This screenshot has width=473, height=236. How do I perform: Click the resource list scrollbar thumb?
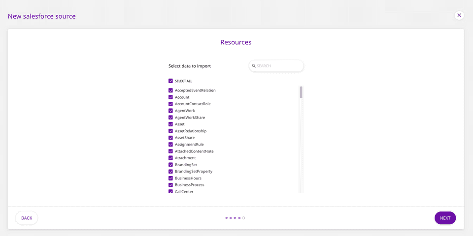[x=301, y=92]
